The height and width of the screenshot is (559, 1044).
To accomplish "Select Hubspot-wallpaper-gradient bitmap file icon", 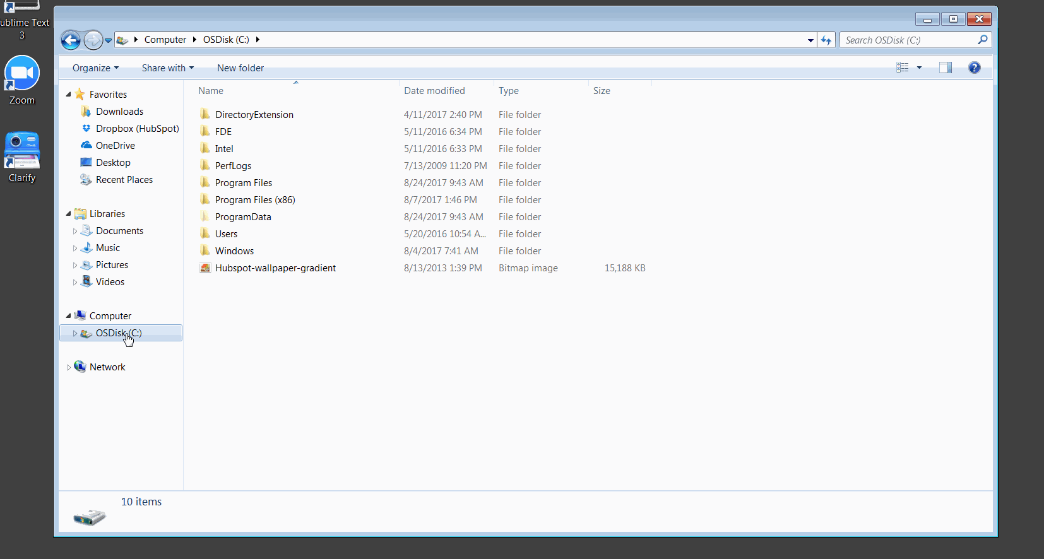I will point(205,268).
